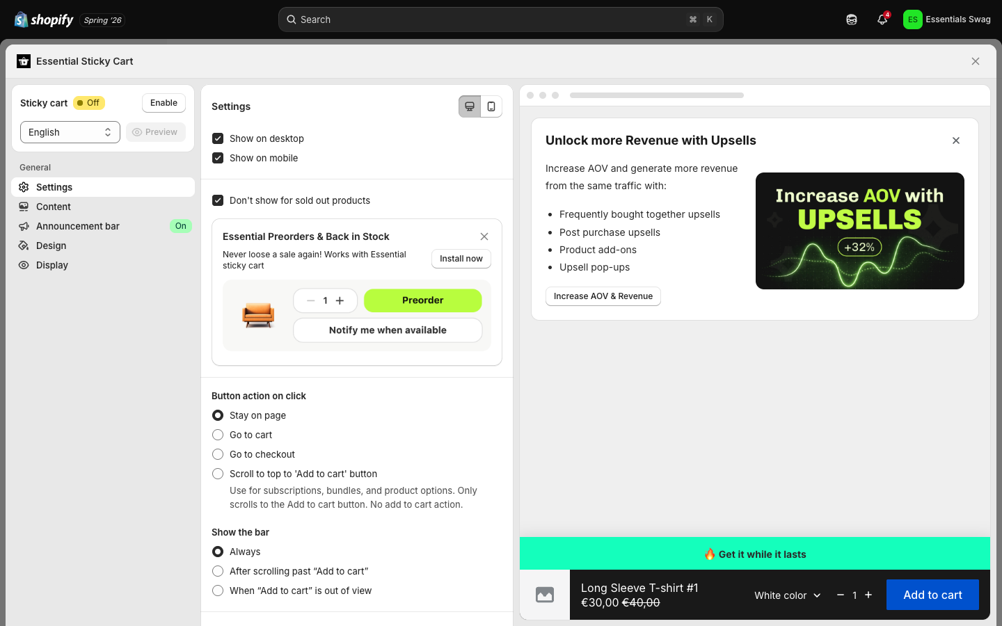Dismiss the Essential Preorders promo card

484,236
